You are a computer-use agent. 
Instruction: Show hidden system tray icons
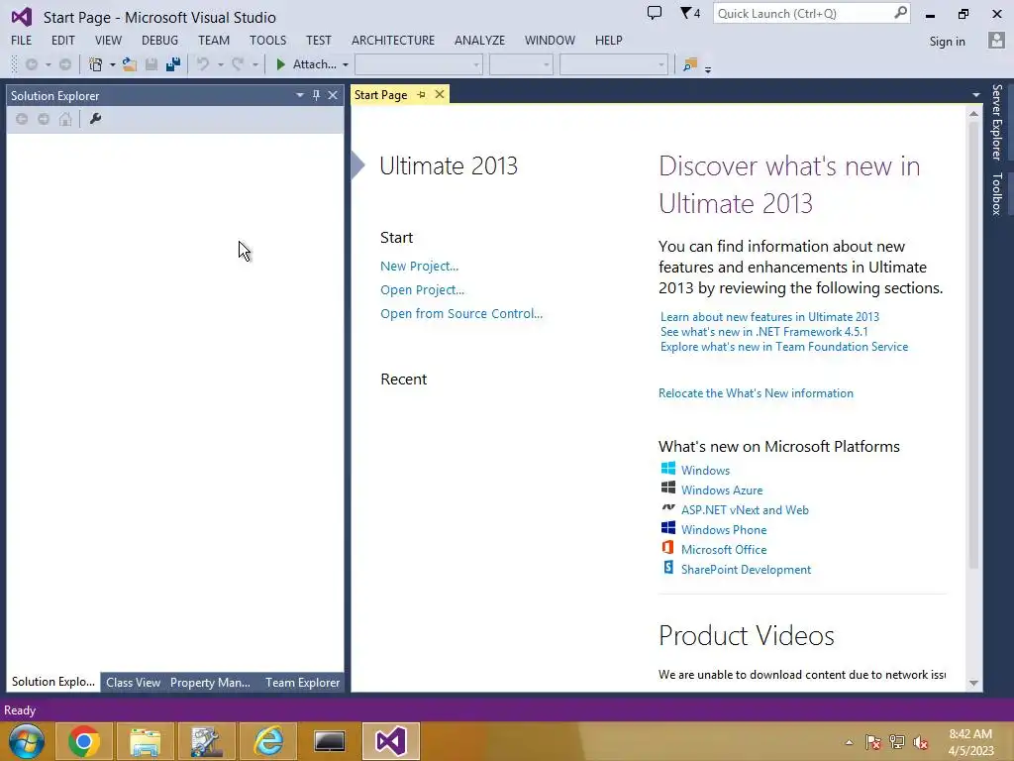click(849, 742)
